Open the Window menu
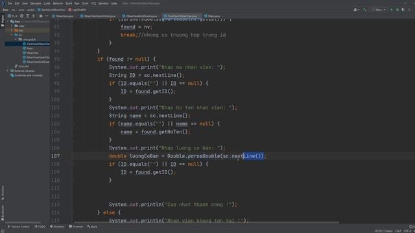Viewport: 415px width, 233px height. [104, 3]
